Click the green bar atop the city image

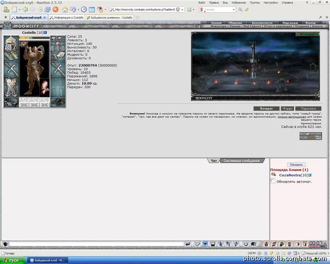pos(310,34)
